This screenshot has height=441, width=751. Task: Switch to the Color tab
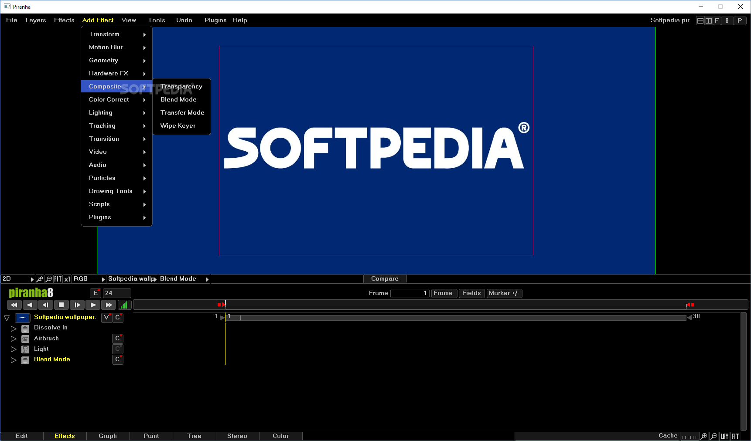(x=281, y=436)
